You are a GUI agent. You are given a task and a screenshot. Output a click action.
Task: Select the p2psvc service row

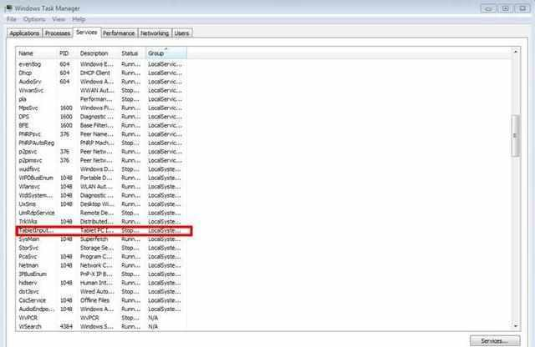[x=101, y=152]
